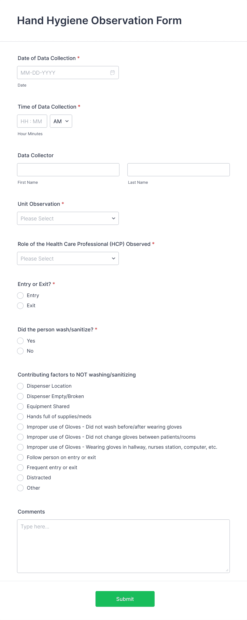Select Frequent entry or exit option
This screenshot has height=620, width=247.
click(20, 468)
